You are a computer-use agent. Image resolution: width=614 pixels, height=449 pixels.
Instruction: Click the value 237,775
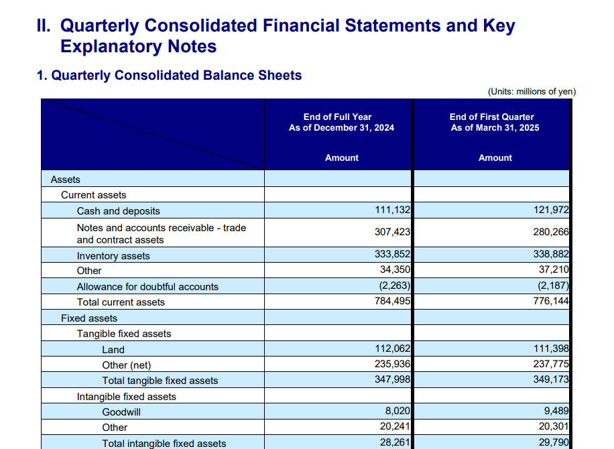[550, 364]
